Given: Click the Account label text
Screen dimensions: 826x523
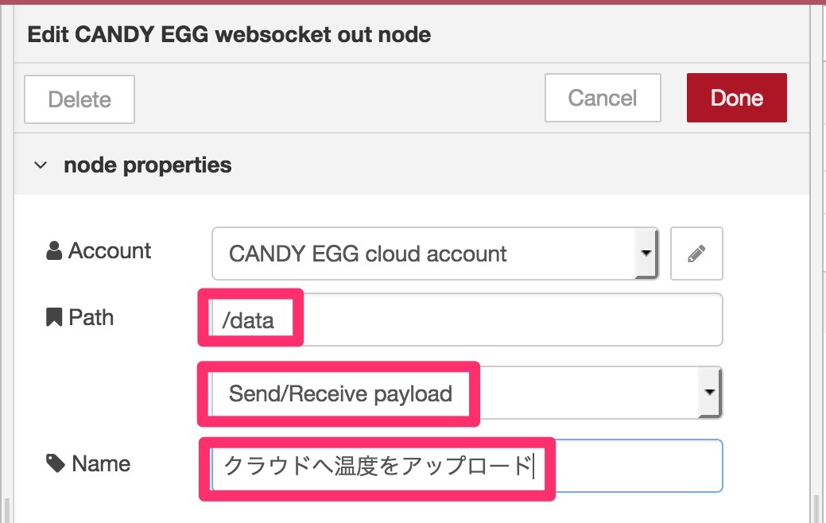Looking at the screenshot, I should pyautogui.click(x=110, y=250).
